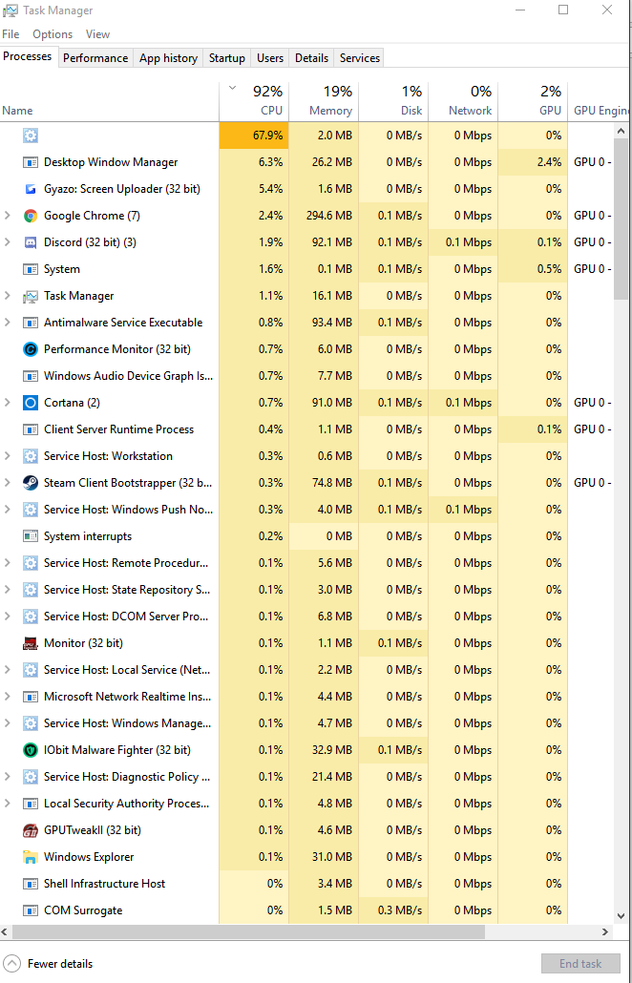Collapse view with Fewer details
The width and height of the screenshot is (632, 983).
(49, 964)
